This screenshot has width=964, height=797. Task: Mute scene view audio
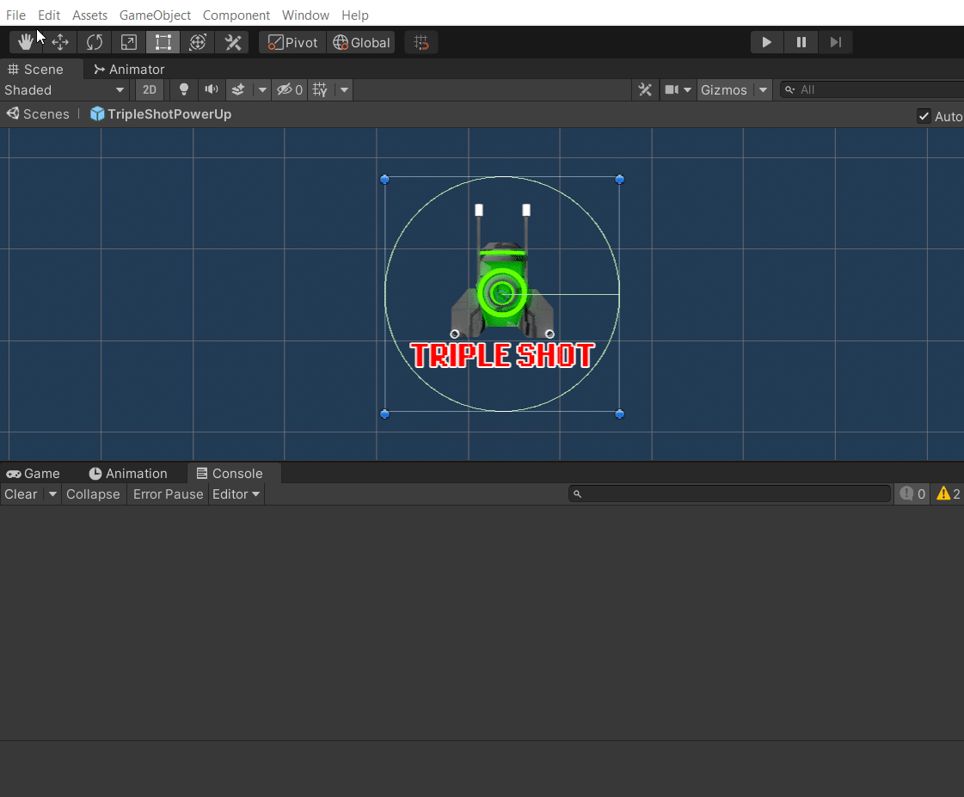pyautogui.click(x=211, y=89)
